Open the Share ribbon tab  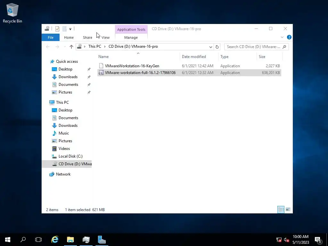[x=87, y=37]
